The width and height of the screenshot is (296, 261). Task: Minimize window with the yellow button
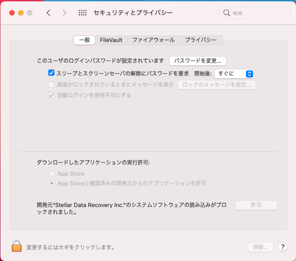point(21,13)
